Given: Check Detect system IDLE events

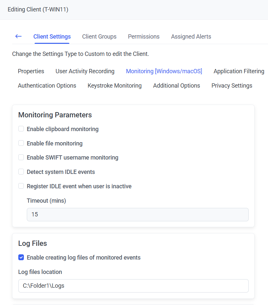Looking at the screenshot, I should 21,172.
